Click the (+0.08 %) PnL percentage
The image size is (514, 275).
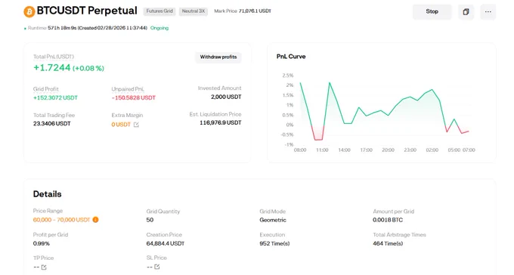click(88, 68)
